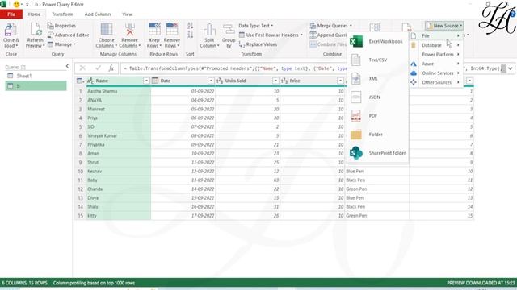Choose Excel Workbook source
Screen dimensions: 517x290
(378, 41)
